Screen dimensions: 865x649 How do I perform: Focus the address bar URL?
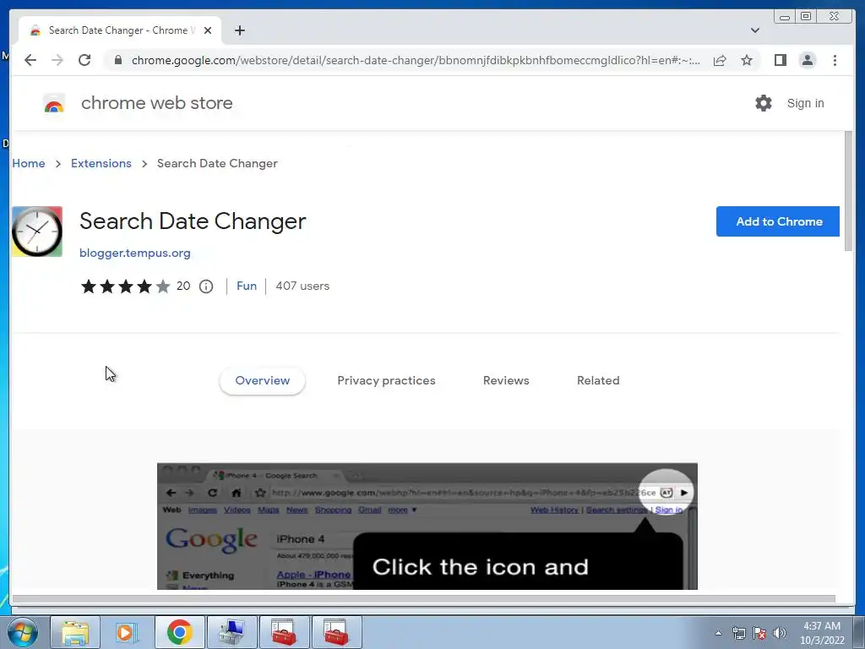(x=416, y=60)
